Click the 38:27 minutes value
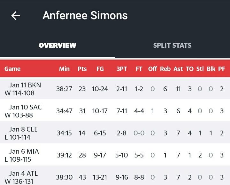Image resolution: width=230 pixels, height=185 pixels. coord(64,89)
